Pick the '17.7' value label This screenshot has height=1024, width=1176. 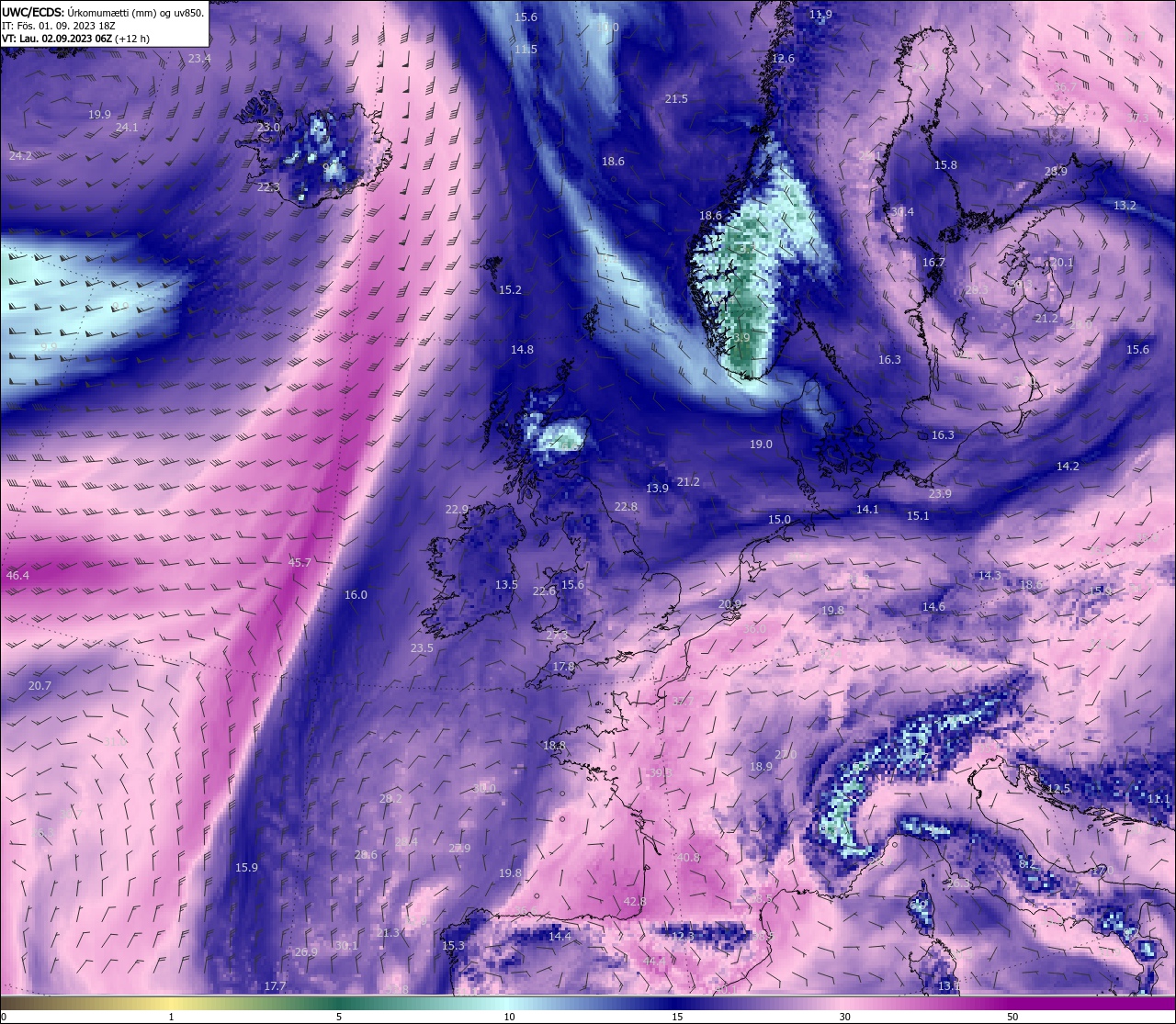pyautogui.click(x=275, y=986)
